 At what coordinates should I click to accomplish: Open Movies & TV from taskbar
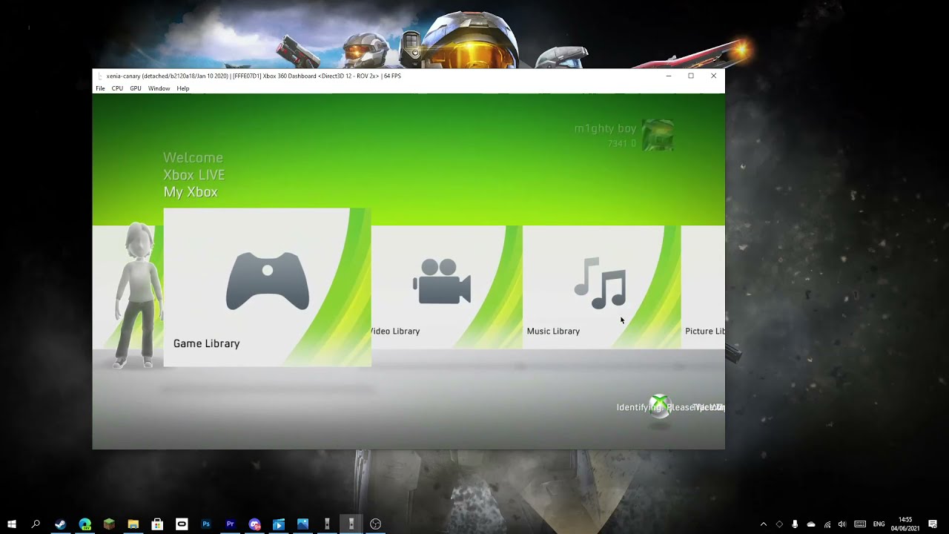click(x=279, y=524)
